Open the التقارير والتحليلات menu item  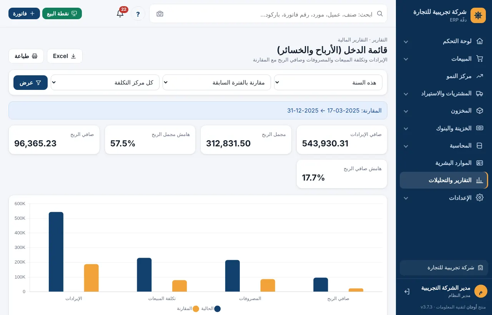[x=444, y=180]
